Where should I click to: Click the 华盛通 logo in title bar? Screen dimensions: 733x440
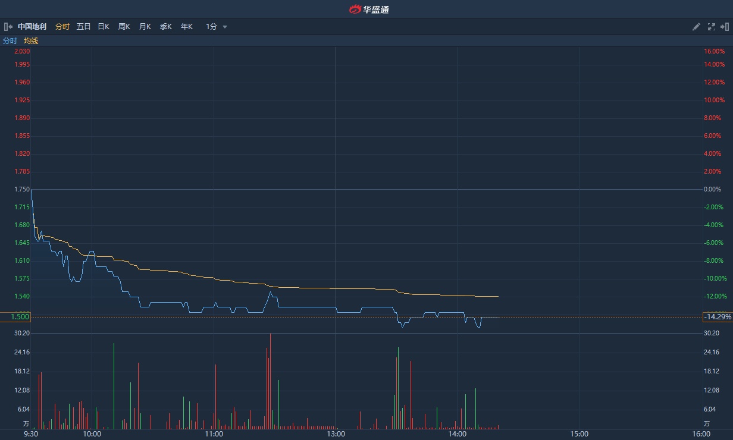pyautogui.click(x=368, y=9)
